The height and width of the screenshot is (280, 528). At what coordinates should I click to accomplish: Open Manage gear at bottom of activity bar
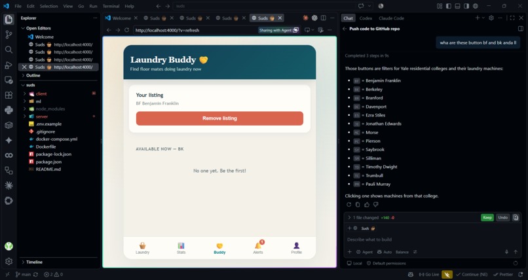coord(9,261)
